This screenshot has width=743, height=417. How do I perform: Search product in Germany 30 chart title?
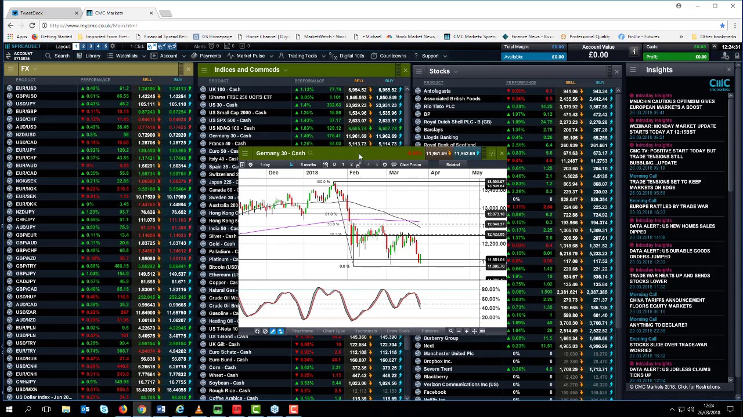coord(311,153)
